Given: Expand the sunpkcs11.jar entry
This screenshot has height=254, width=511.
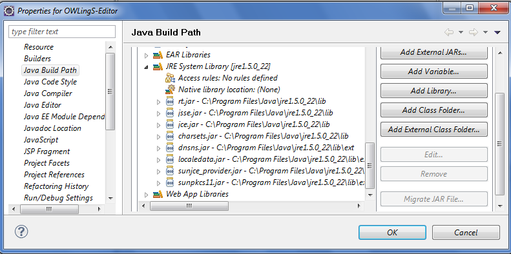Looking at the screenshot, I should 159,184.
